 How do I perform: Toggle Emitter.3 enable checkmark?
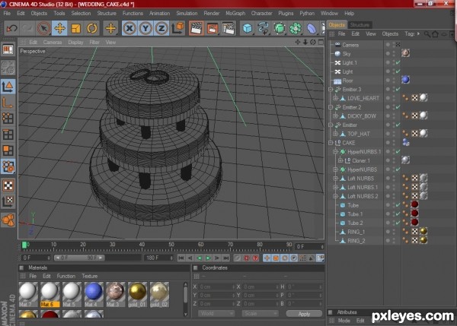[398, 89]
